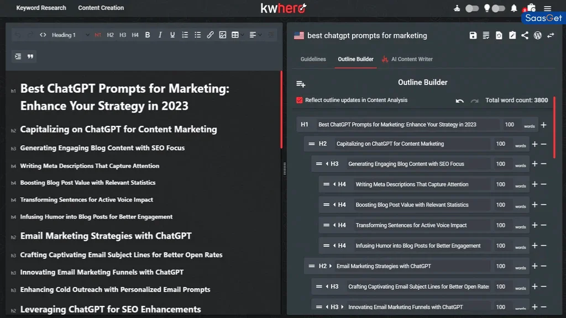Click the checklist document icon
The image size is (566, 318).
tap(486, 35)
